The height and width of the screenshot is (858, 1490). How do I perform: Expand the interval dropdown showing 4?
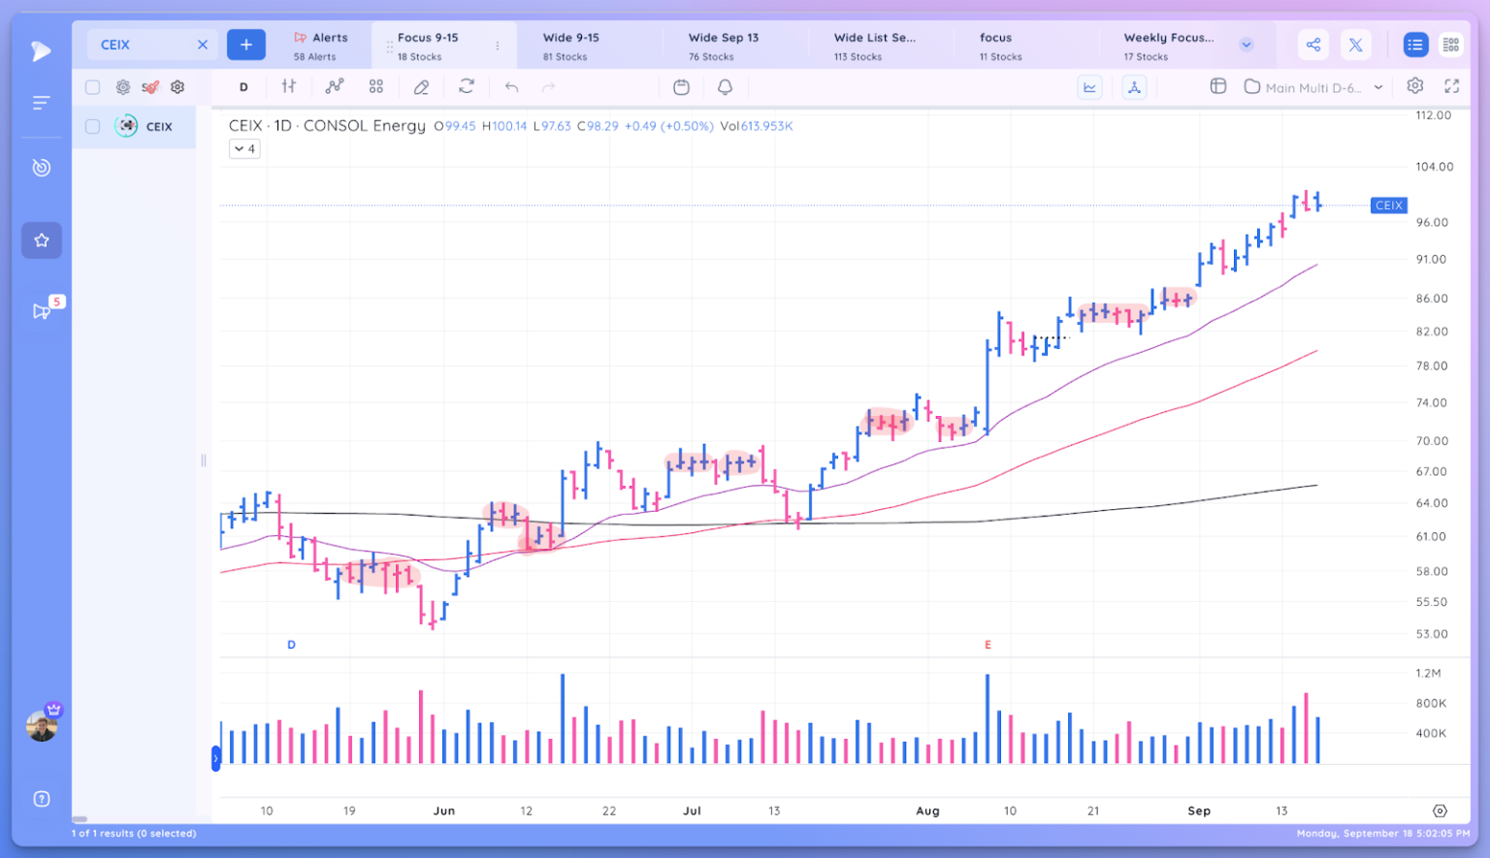(x=243, y=148)
